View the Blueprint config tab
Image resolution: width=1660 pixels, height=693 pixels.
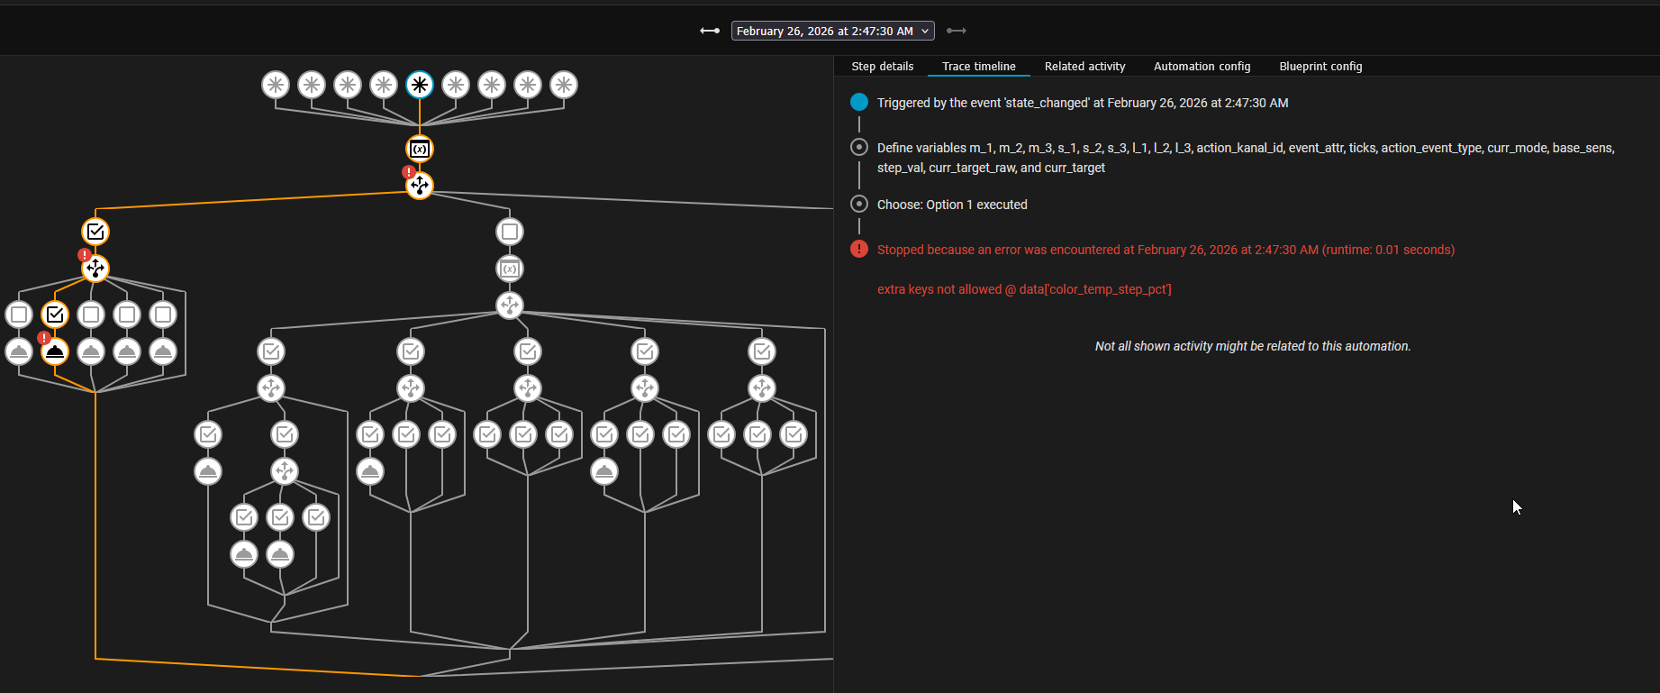1320,67
